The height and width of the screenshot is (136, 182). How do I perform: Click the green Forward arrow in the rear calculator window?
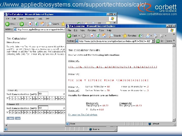[x=21, y=24]
